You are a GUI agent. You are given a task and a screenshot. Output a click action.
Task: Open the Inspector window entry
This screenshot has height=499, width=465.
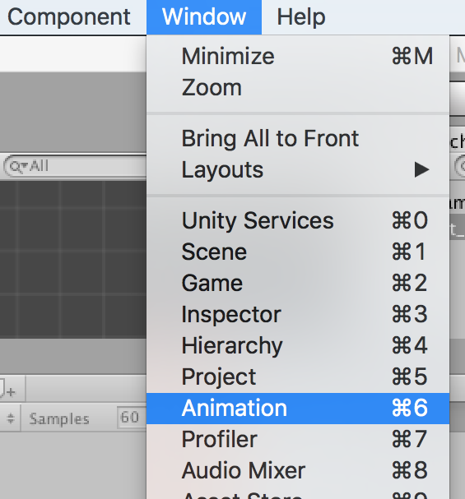pos(298,314)
